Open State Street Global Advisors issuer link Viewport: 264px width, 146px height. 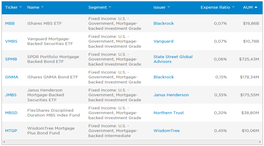(173, 59)
